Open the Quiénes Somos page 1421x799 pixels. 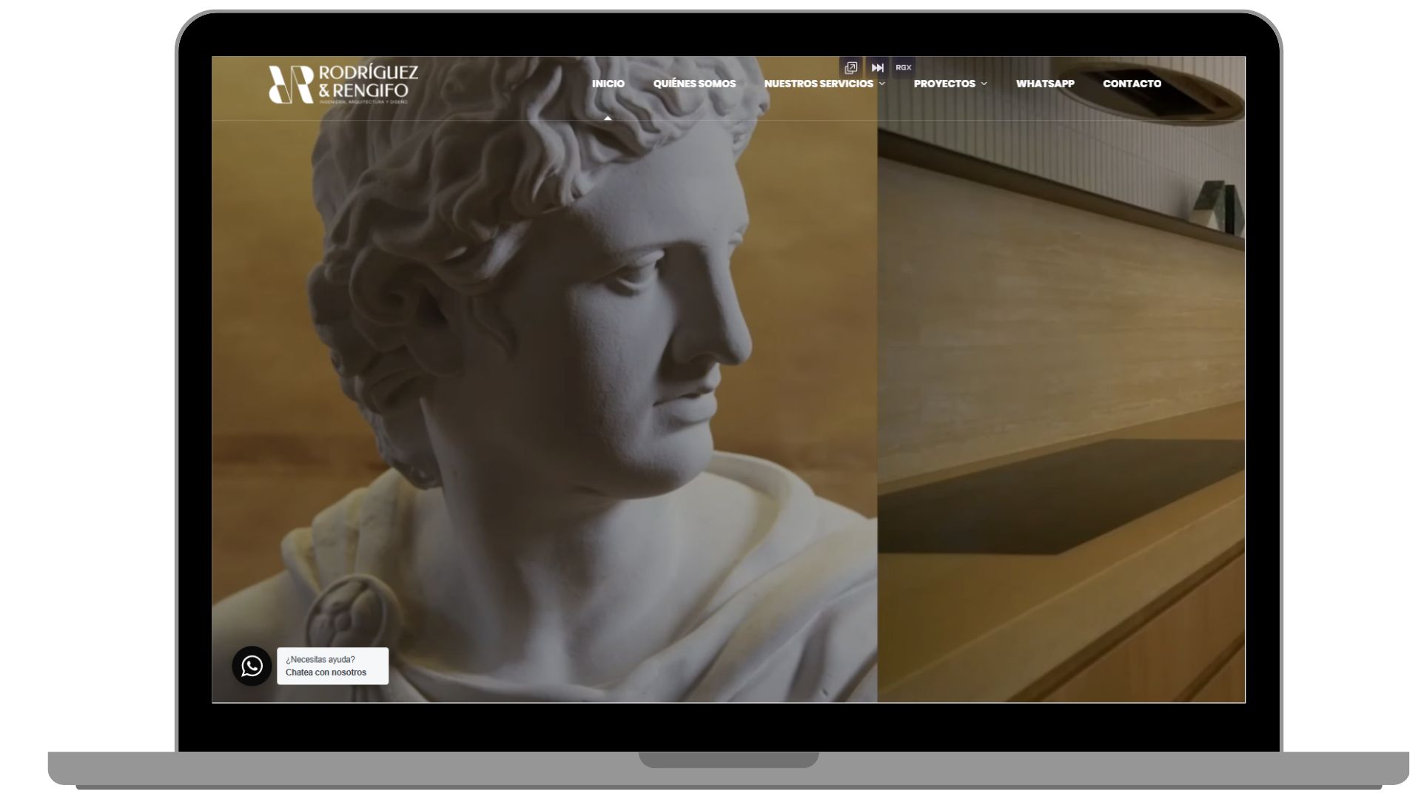693,84
